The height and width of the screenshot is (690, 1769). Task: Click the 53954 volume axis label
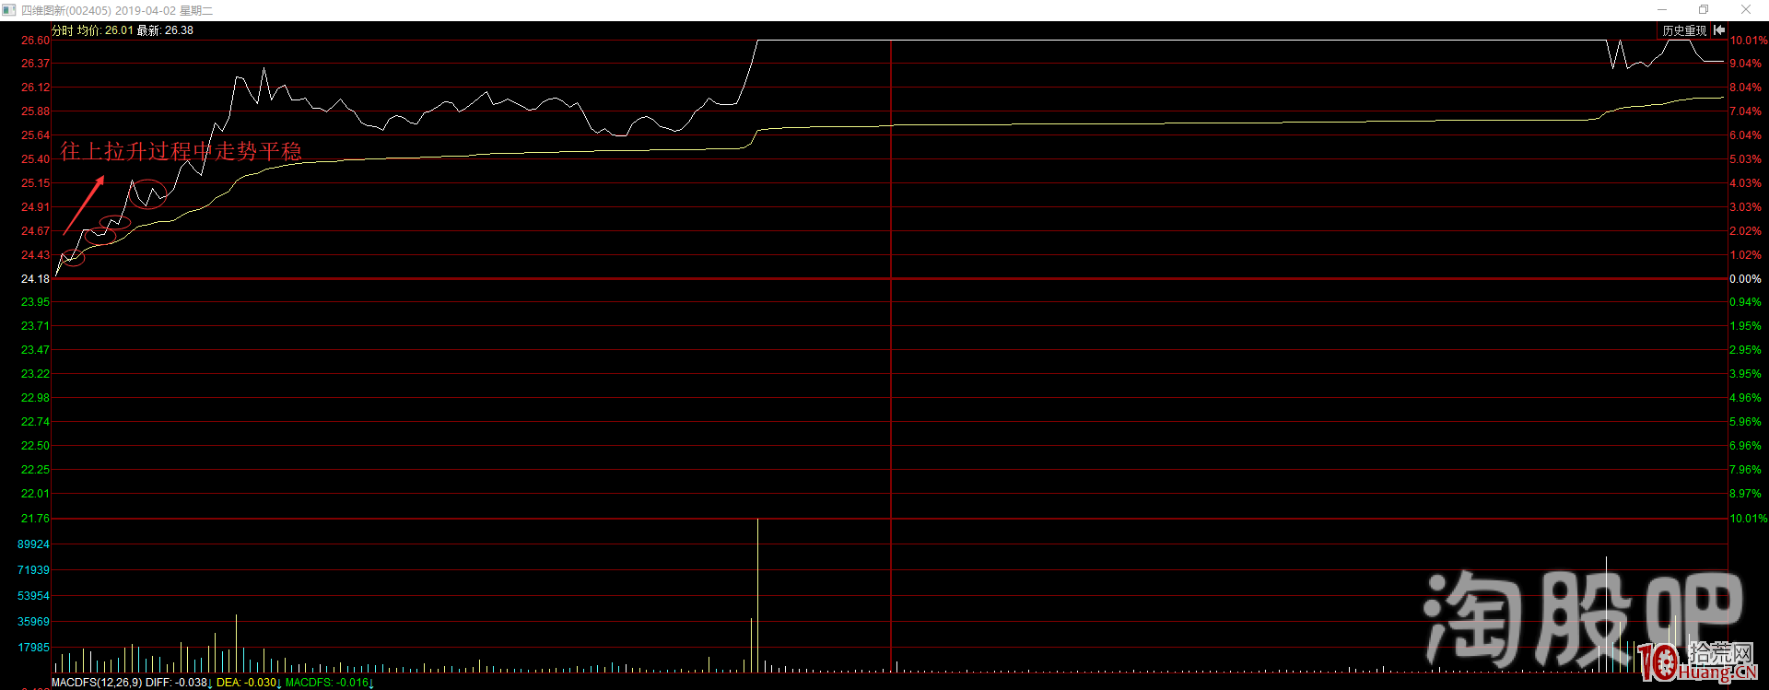coord(34,596)
